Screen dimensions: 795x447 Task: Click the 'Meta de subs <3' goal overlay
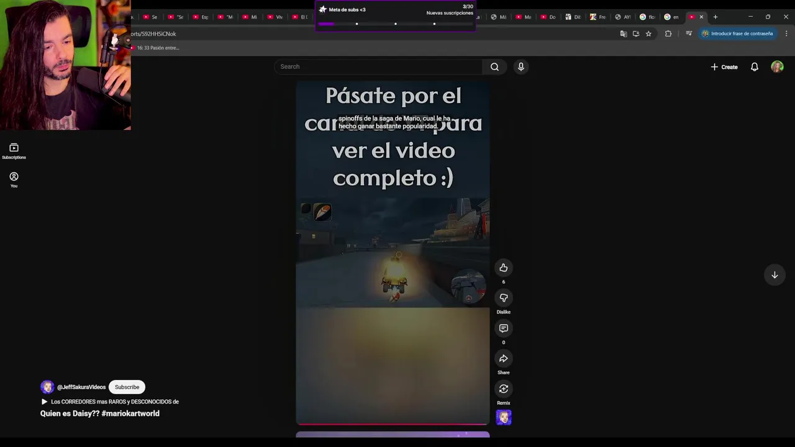point(396,15)
